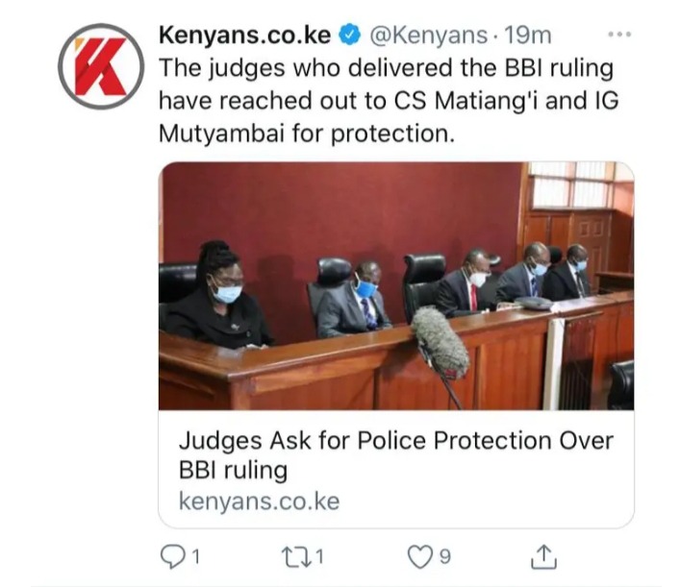Click 'BBI ruling' in the tweet's first line

pos(560,68)
